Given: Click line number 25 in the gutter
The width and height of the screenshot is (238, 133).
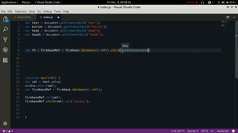Looking at the screenshot, I should pos(18,117).
